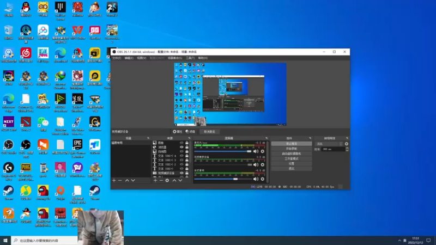The image size is (436, 245).
Task: Open the 编辑(E) menu in OBS
Action: pos(129,58)
